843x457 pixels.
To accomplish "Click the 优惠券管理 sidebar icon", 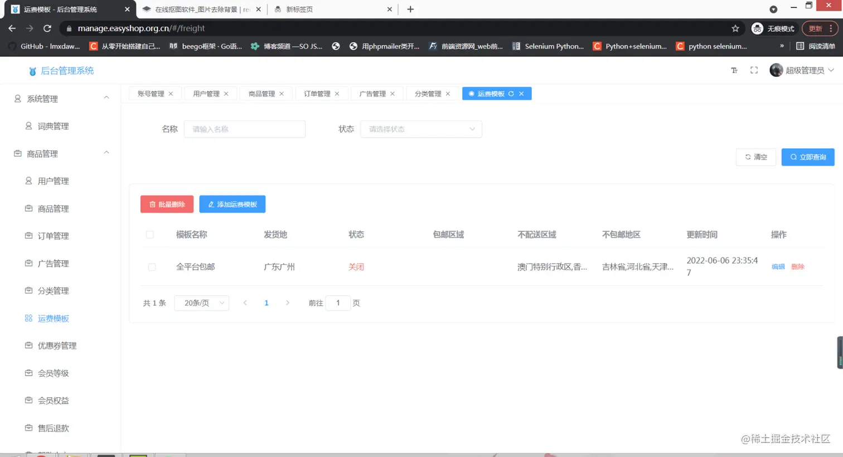I will [28, 345].
